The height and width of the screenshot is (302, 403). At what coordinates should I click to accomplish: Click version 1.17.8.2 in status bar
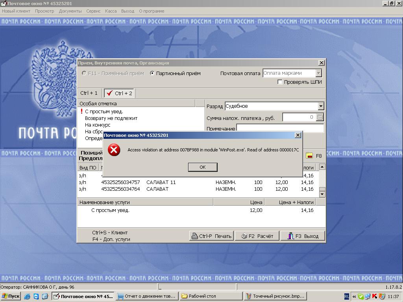(x=394, y=287)
